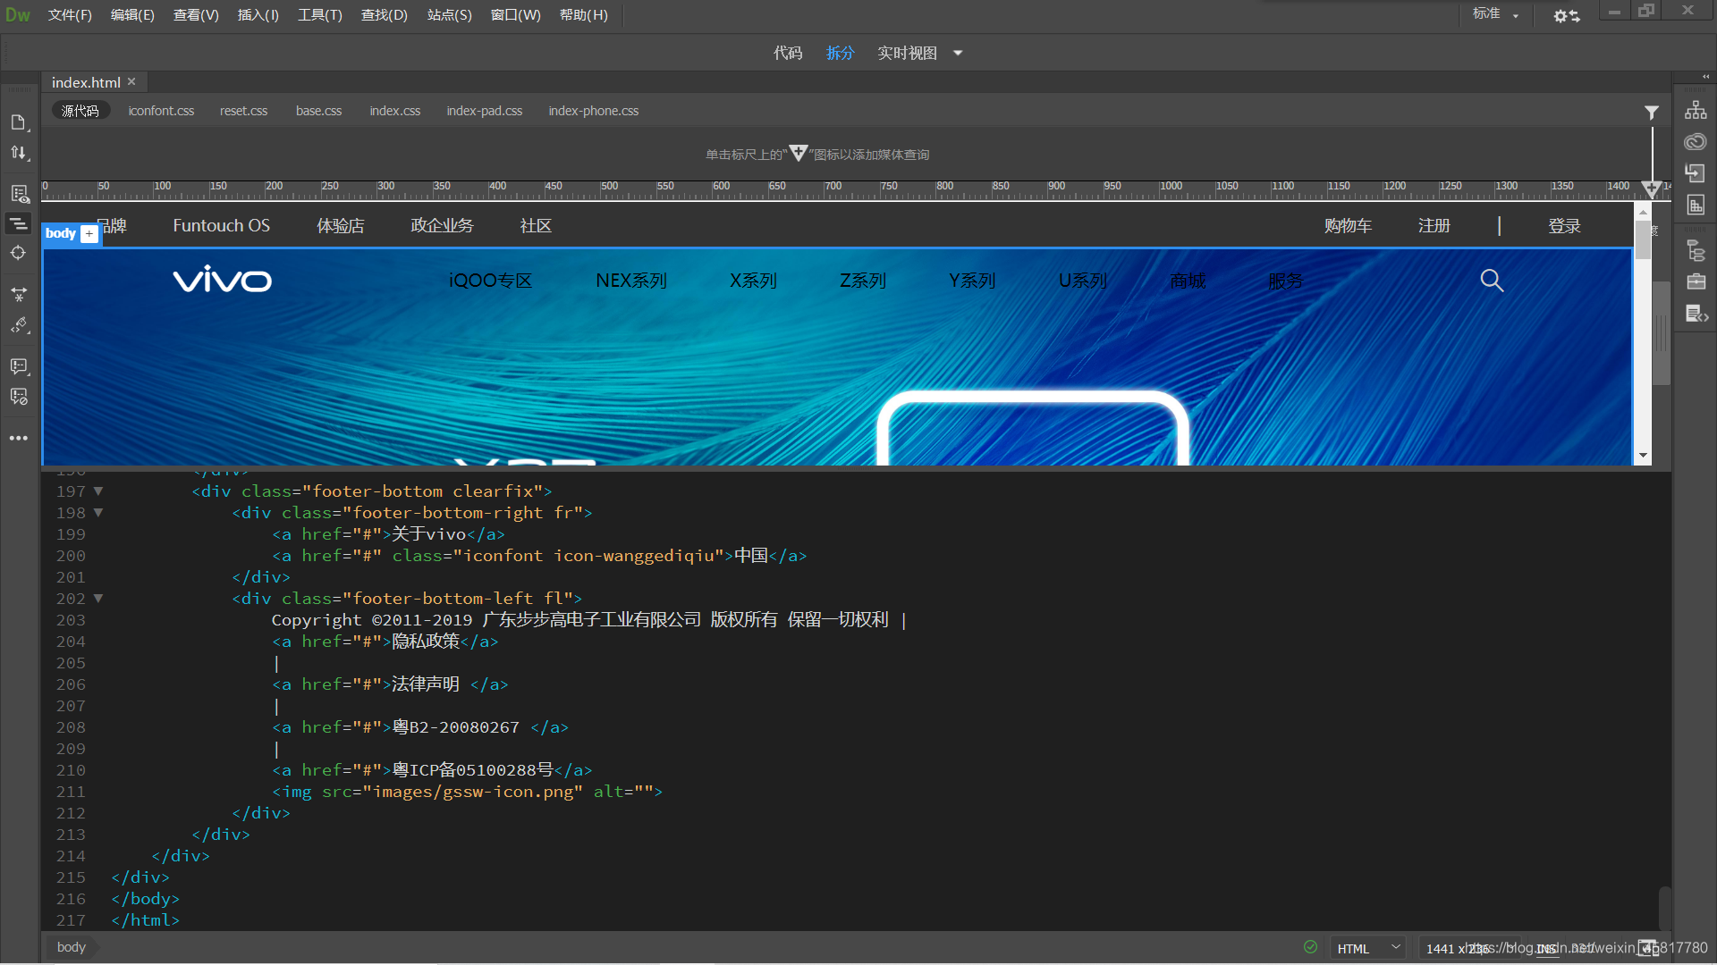The image size is (1717, 965).
Task: Open the 站点(S) menu
Action: click(x=449, y=15)
